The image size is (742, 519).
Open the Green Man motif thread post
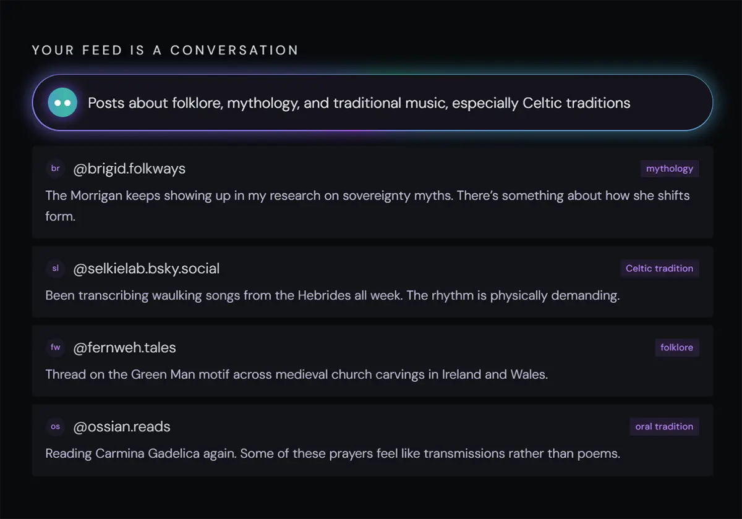(296, 374)
